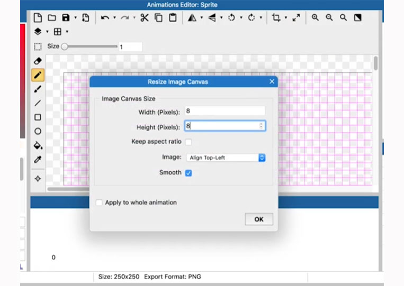Click the red color gradient bar
This screenshot has width=404, height=286.
tap(23, 81)
